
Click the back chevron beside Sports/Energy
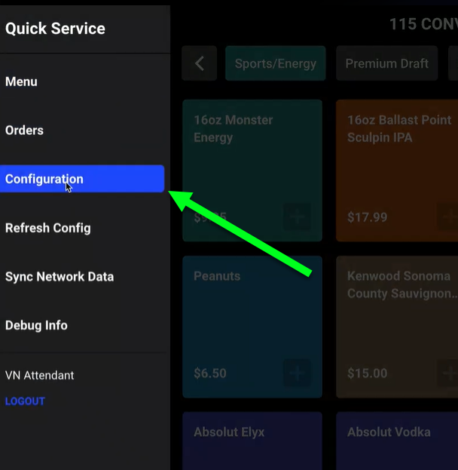200,63
